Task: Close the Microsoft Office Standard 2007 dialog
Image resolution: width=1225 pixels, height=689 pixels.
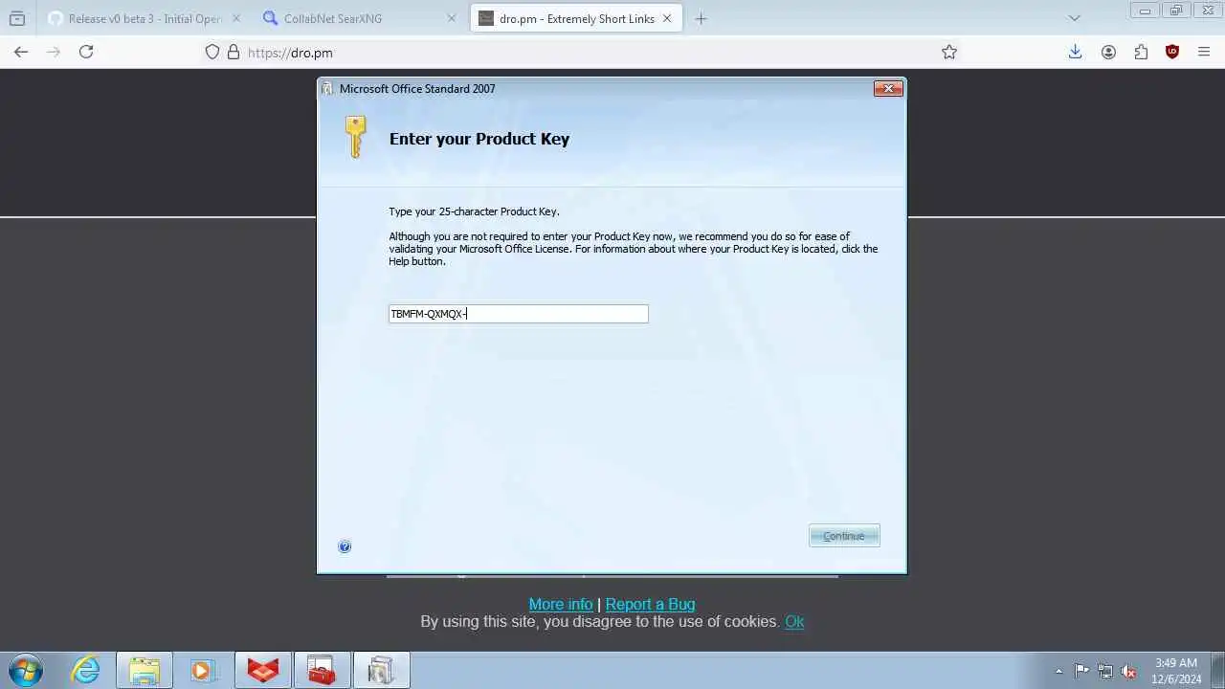Action: click(x=888, y=88)
